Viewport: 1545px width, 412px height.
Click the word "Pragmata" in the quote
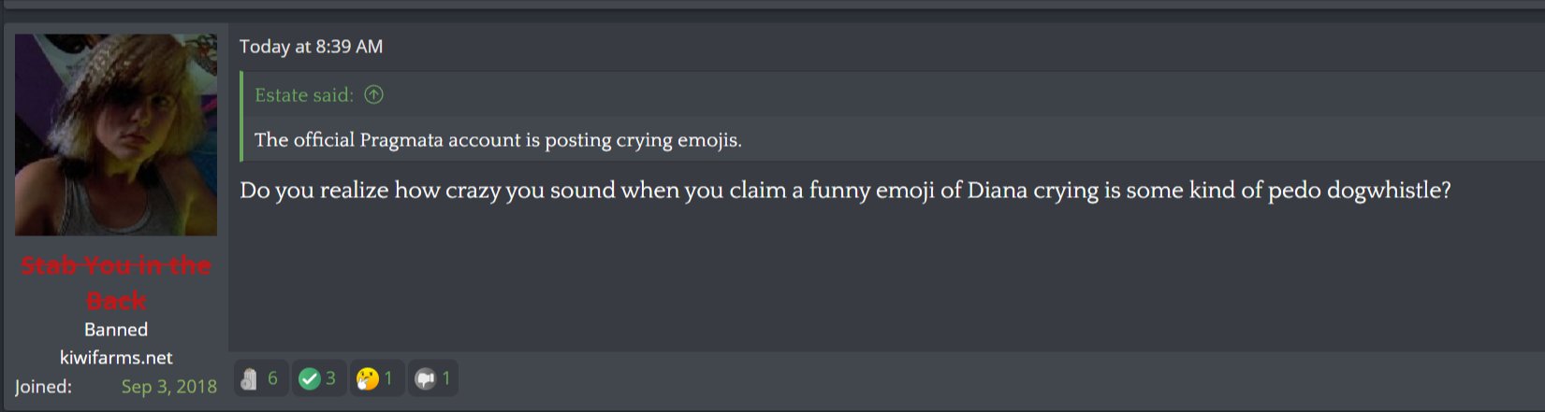coord(401,140)
